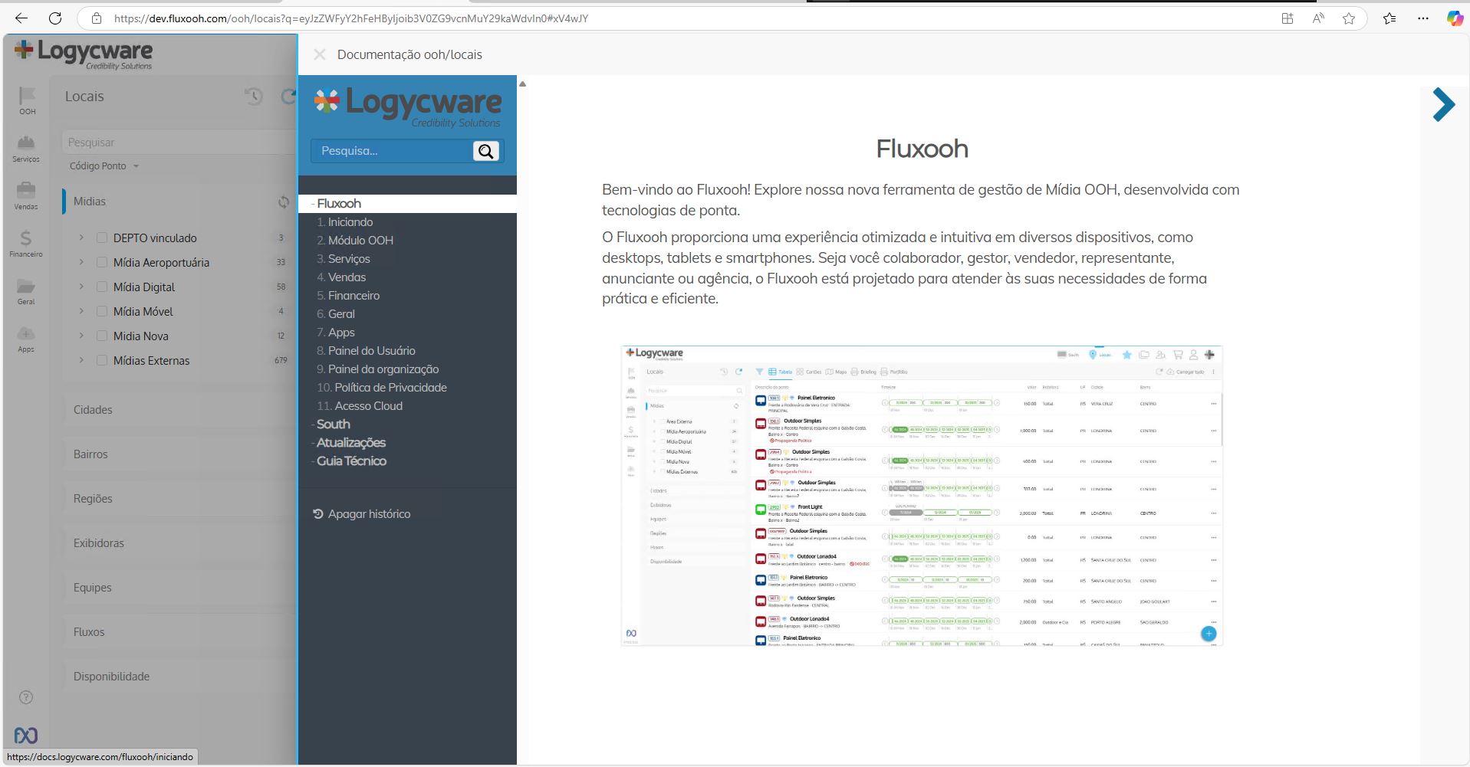Click the search magnifier button in documentation
The width and height of the screenshot is (1470, 767).
(485, 151)
